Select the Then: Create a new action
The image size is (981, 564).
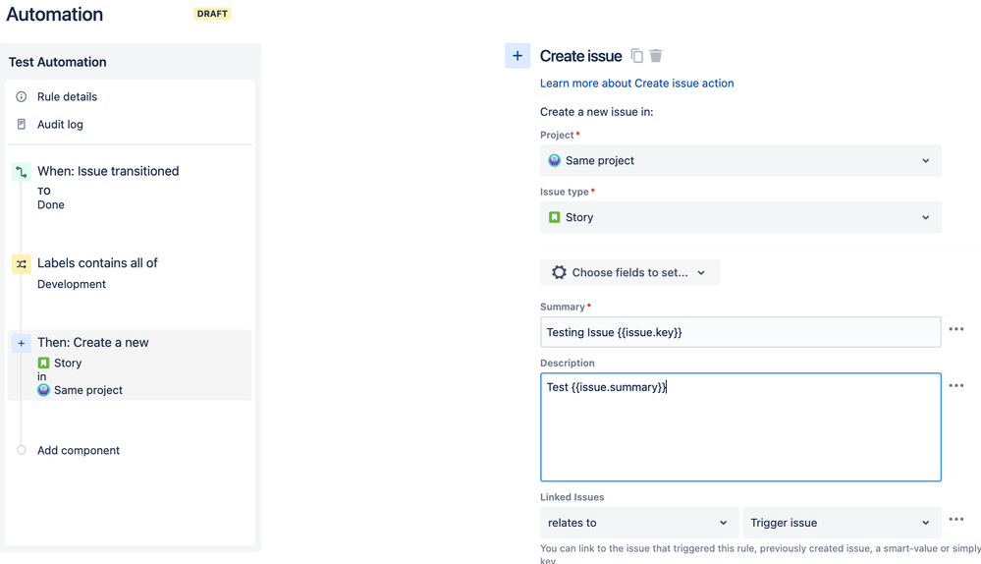pos(92,342)
